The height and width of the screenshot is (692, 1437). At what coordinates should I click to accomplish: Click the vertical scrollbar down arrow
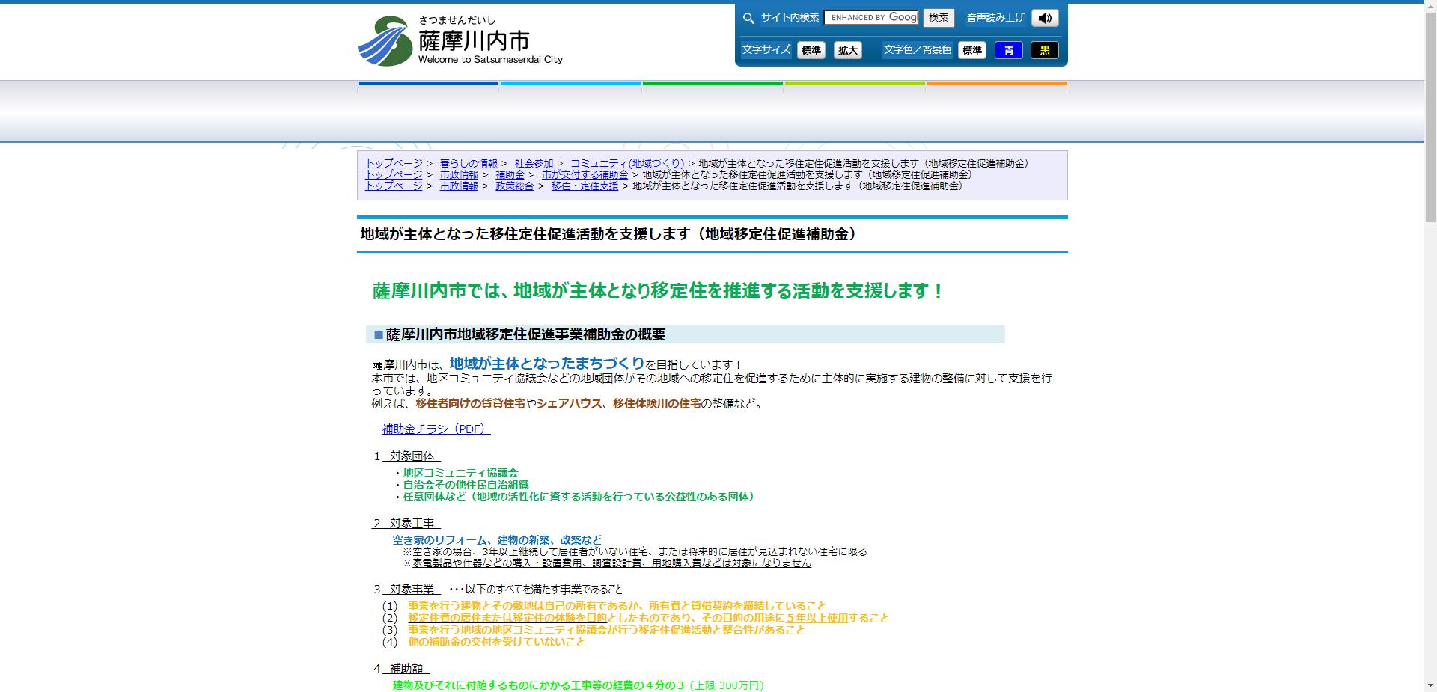click(1430, 686)
